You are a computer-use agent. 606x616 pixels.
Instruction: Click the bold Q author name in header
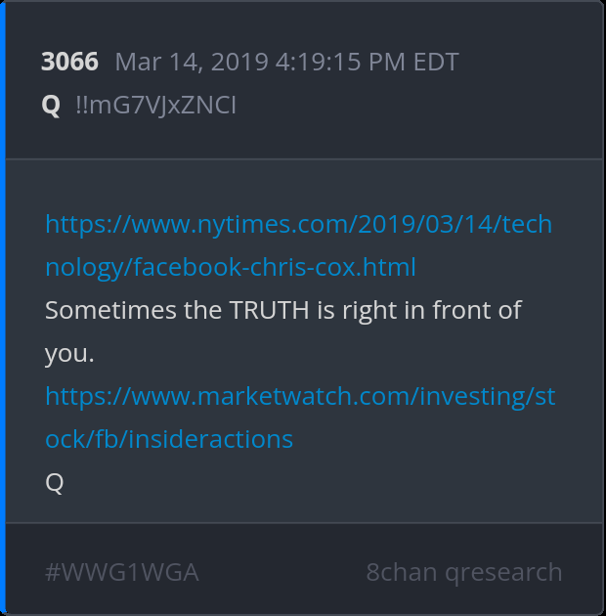click(x=51, y=105)
